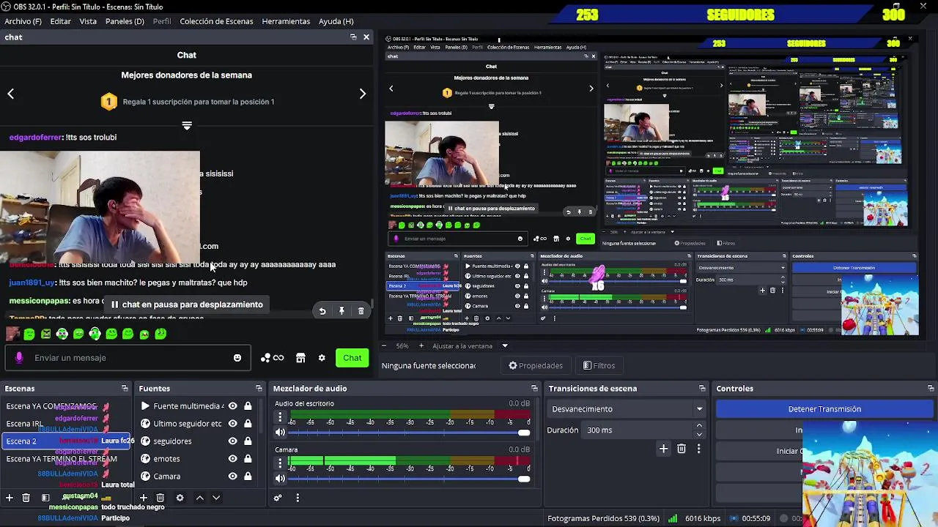This screenshot has height=527, width=938.
Task: Open the Paneles menu
Action: [125, 21]
